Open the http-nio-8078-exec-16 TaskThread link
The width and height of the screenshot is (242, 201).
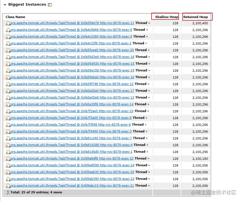click(x=72, y=77)
